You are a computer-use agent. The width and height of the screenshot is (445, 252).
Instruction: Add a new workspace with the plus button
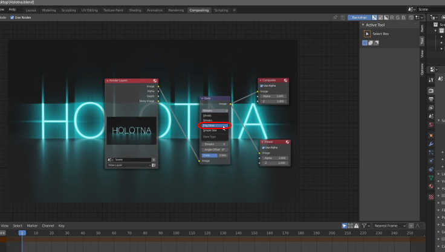tap(235, 10)
